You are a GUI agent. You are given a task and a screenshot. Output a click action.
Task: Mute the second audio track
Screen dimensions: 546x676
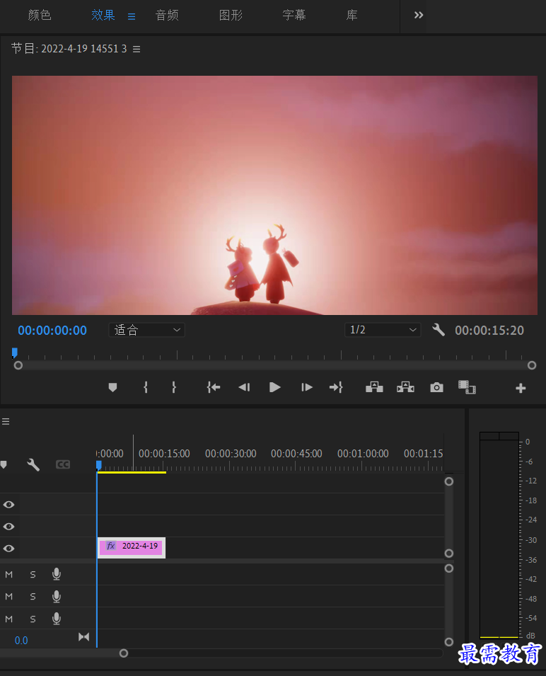click(x=8, y=596)
